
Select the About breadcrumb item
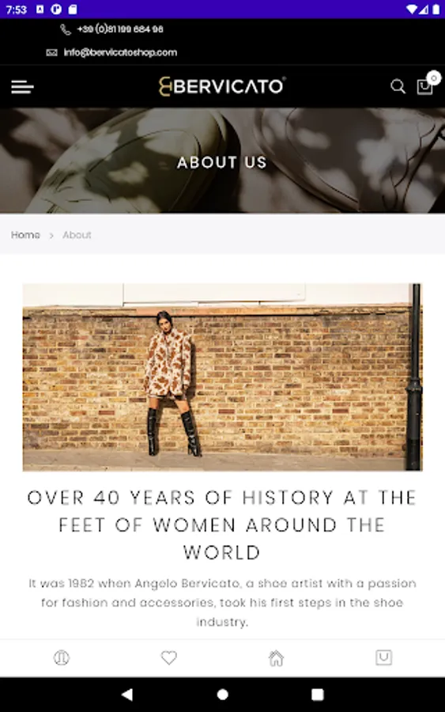pyautogui.click(x=77, y=235)
